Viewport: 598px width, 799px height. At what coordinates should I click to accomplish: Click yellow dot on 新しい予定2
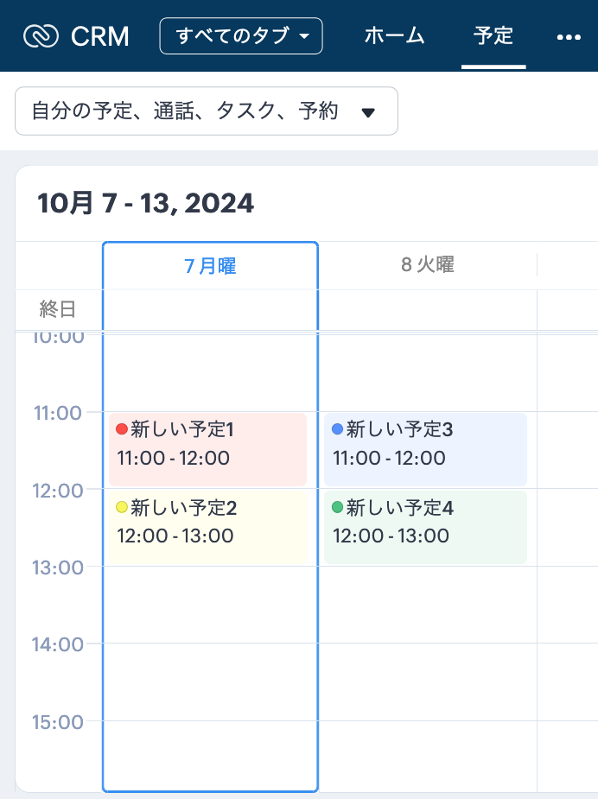click(x=122, y=507)
